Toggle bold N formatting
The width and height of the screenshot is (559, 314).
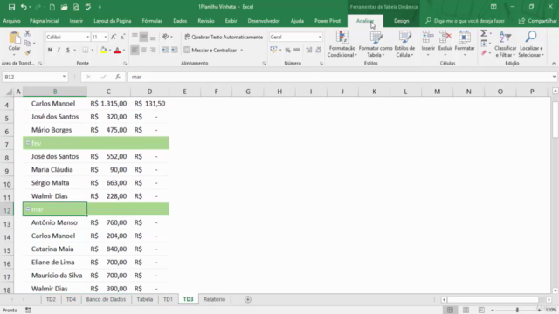(x=50, y=51)
